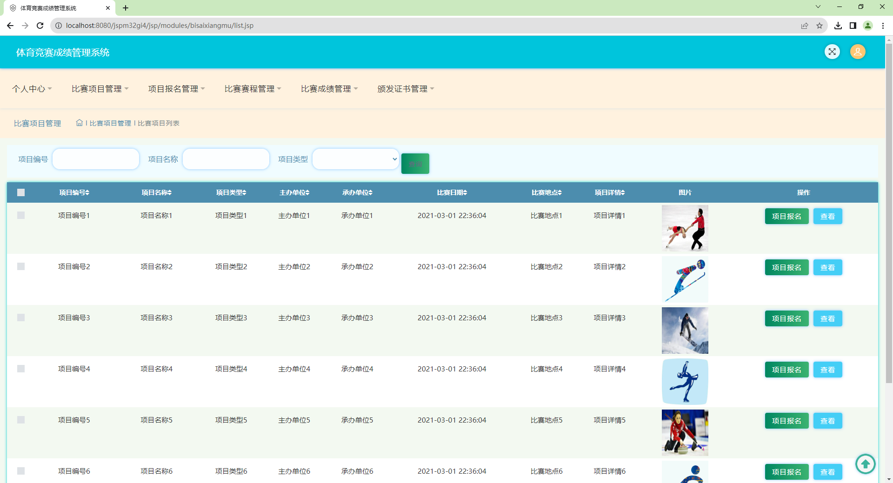Viewport: 893px width, 483px height.
Task: Open the snowboarder thumbnail
Action: coord(685,331)
